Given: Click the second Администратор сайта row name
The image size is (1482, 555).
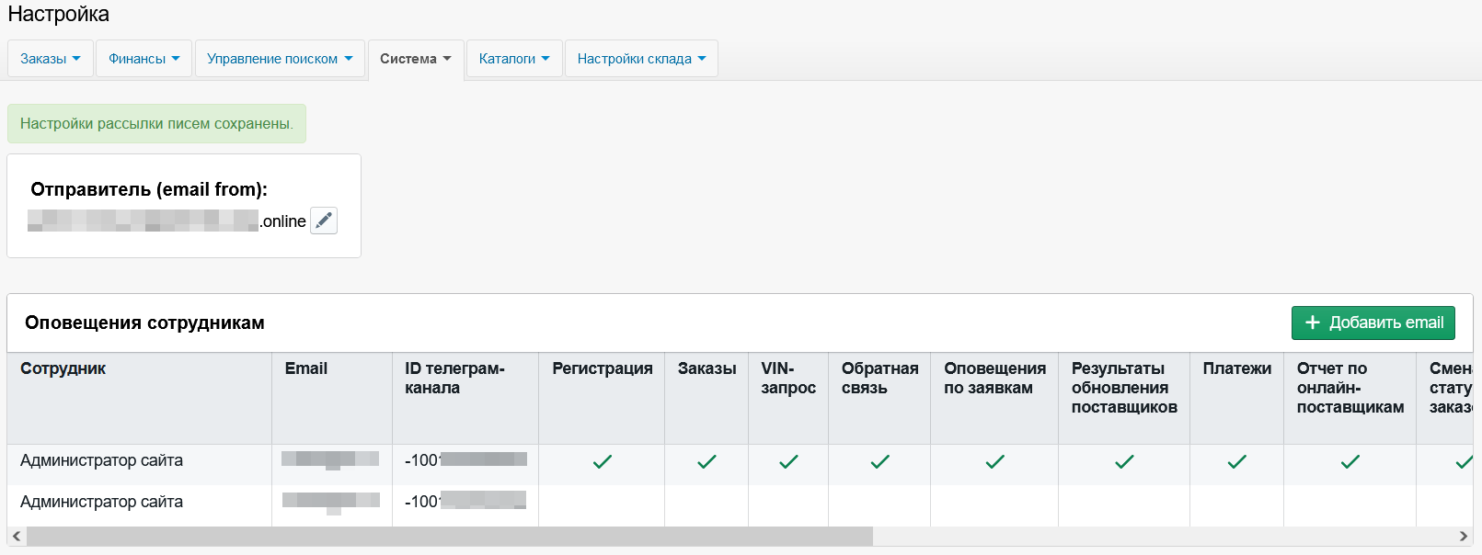Looking at the screenshot, I should point(101,502).
